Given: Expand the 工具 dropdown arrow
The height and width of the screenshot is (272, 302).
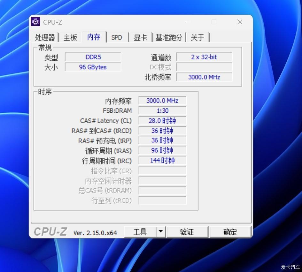Looking at the screenshot, I should (x=161, y=232).
